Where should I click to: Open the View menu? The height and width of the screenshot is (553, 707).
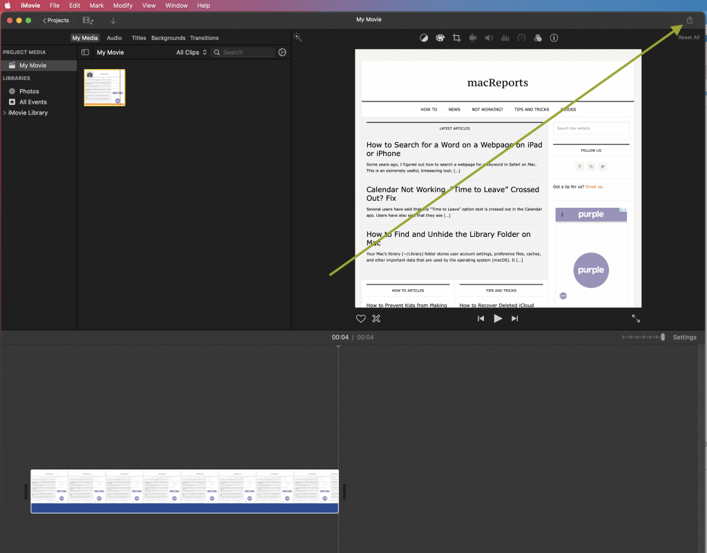(x=149, y=6)
